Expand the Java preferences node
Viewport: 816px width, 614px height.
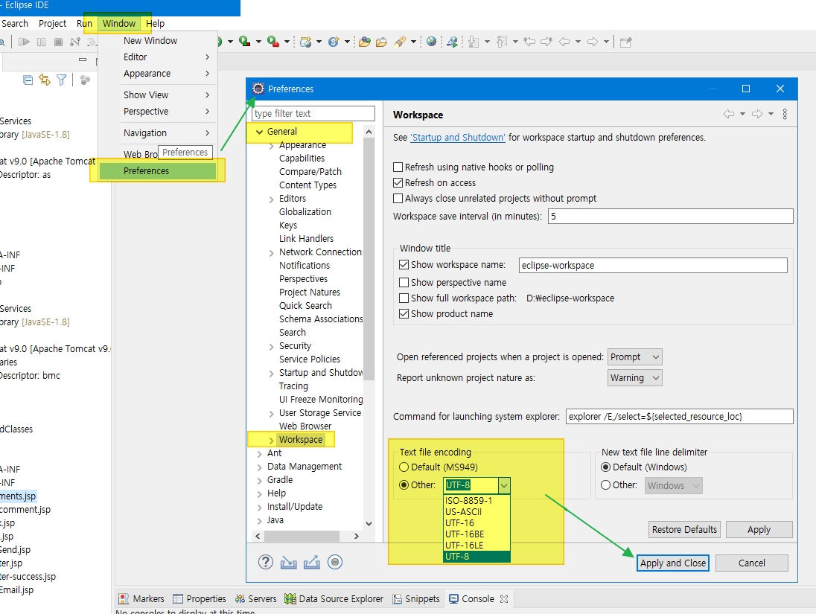click(259, 521)
